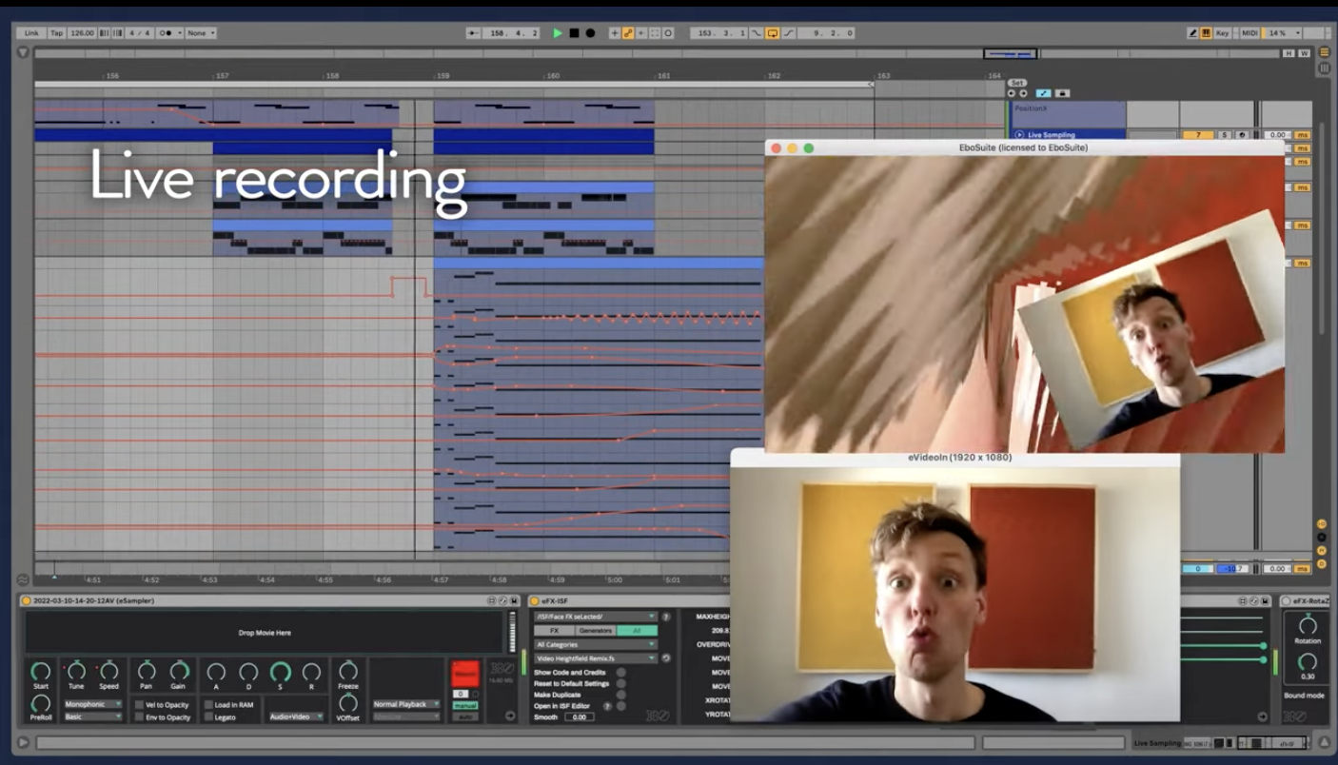Image resolution: width=1338 pixels, height=765 pixels.
Task: Open the Monophonic voices dropdown in eSampler
Action: pos(92,703)
